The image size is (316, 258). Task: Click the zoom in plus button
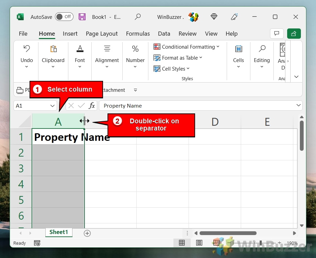tap(280, 243)
